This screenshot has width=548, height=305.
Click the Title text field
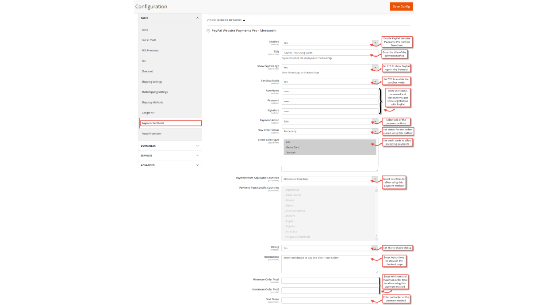pos(330,53)
